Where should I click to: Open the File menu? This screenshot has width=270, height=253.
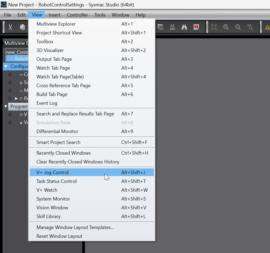click(x=7, y=15)
